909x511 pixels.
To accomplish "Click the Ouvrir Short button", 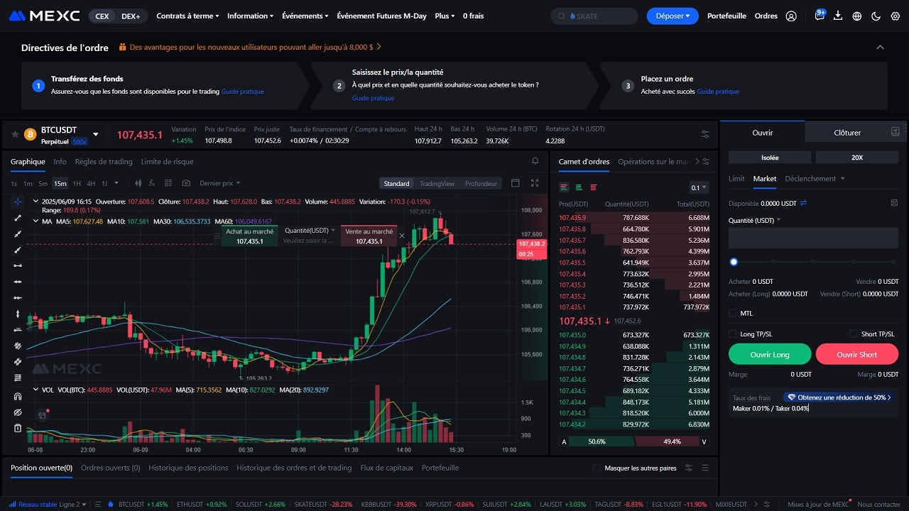I will pos(857,354).
